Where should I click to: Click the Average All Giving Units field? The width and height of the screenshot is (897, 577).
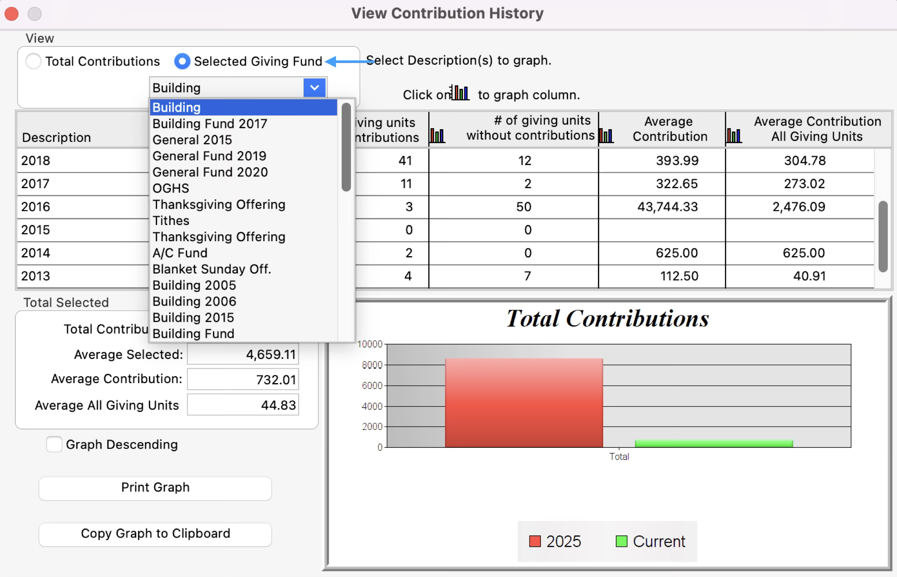pyautogui.click(x=243, y=405)
